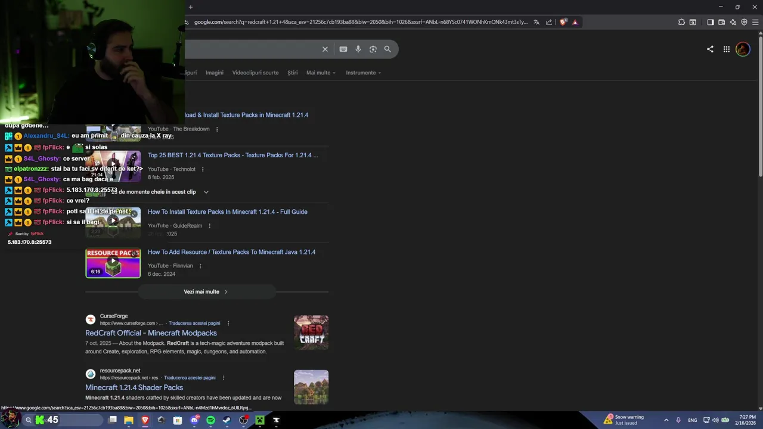The image size is (763, 429).
Task: Click Traducerea acestei pagini for CurseForge
Action: 194,324
